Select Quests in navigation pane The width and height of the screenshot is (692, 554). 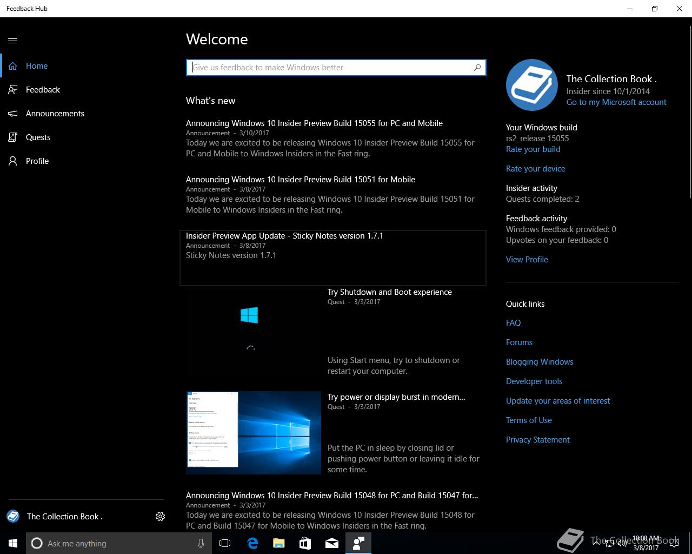point(86,137)
